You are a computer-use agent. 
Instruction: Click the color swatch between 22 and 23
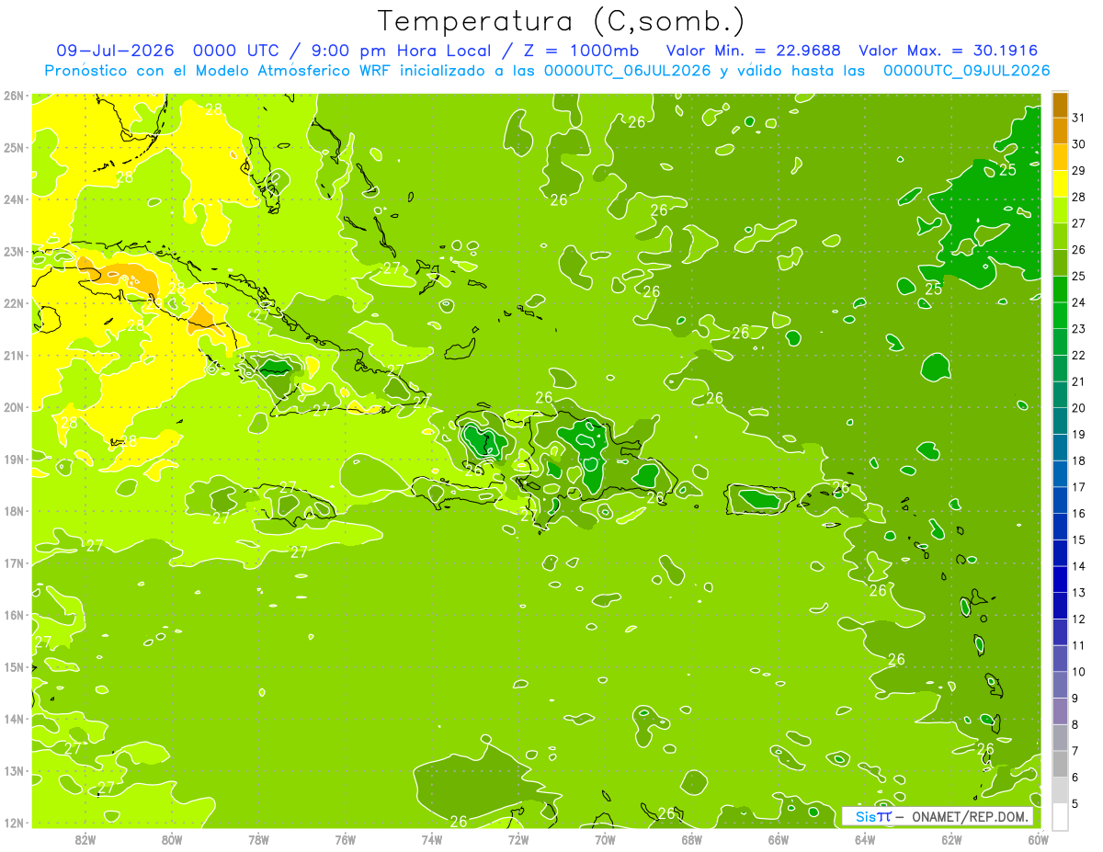click(1060, 342)
